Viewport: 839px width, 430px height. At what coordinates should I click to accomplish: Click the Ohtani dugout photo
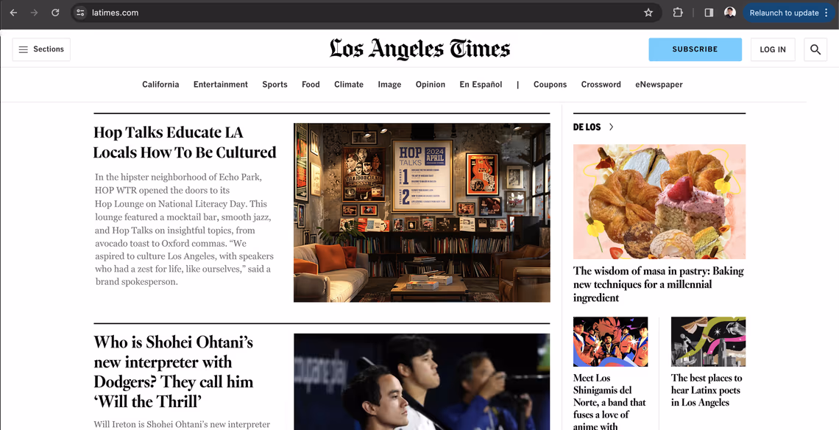coord(422,382)
